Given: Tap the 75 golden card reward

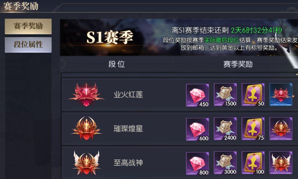Looking at the screenshot, I should point(253,129).
